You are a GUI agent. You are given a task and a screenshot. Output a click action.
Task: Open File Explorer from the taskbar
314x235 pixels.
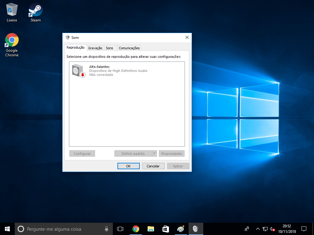[x=151, y=229]
